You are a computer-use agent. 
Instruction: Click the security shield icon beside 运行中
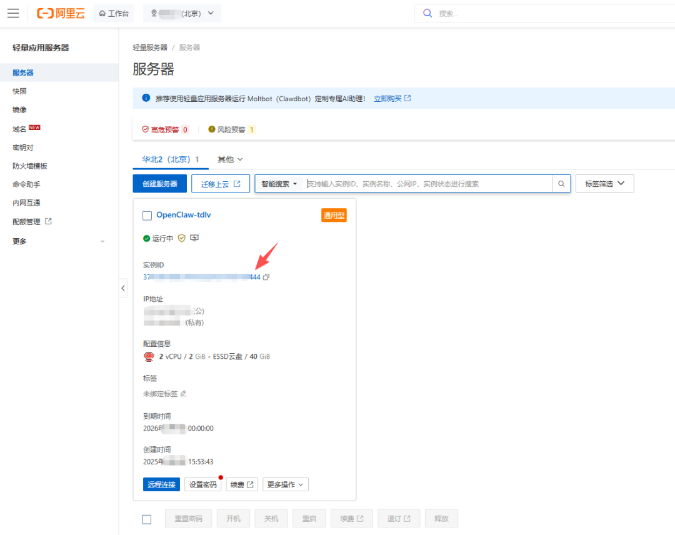(x=182, y=238)
